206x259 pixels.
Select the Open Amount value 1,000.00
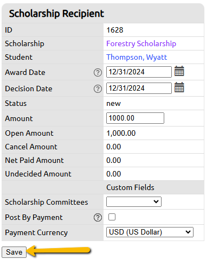coord(121,133)
